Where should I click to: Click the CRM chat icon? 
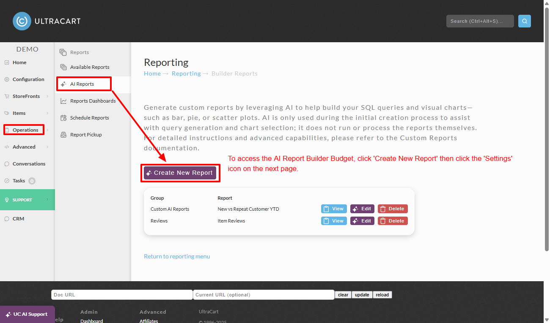(7, 219)
